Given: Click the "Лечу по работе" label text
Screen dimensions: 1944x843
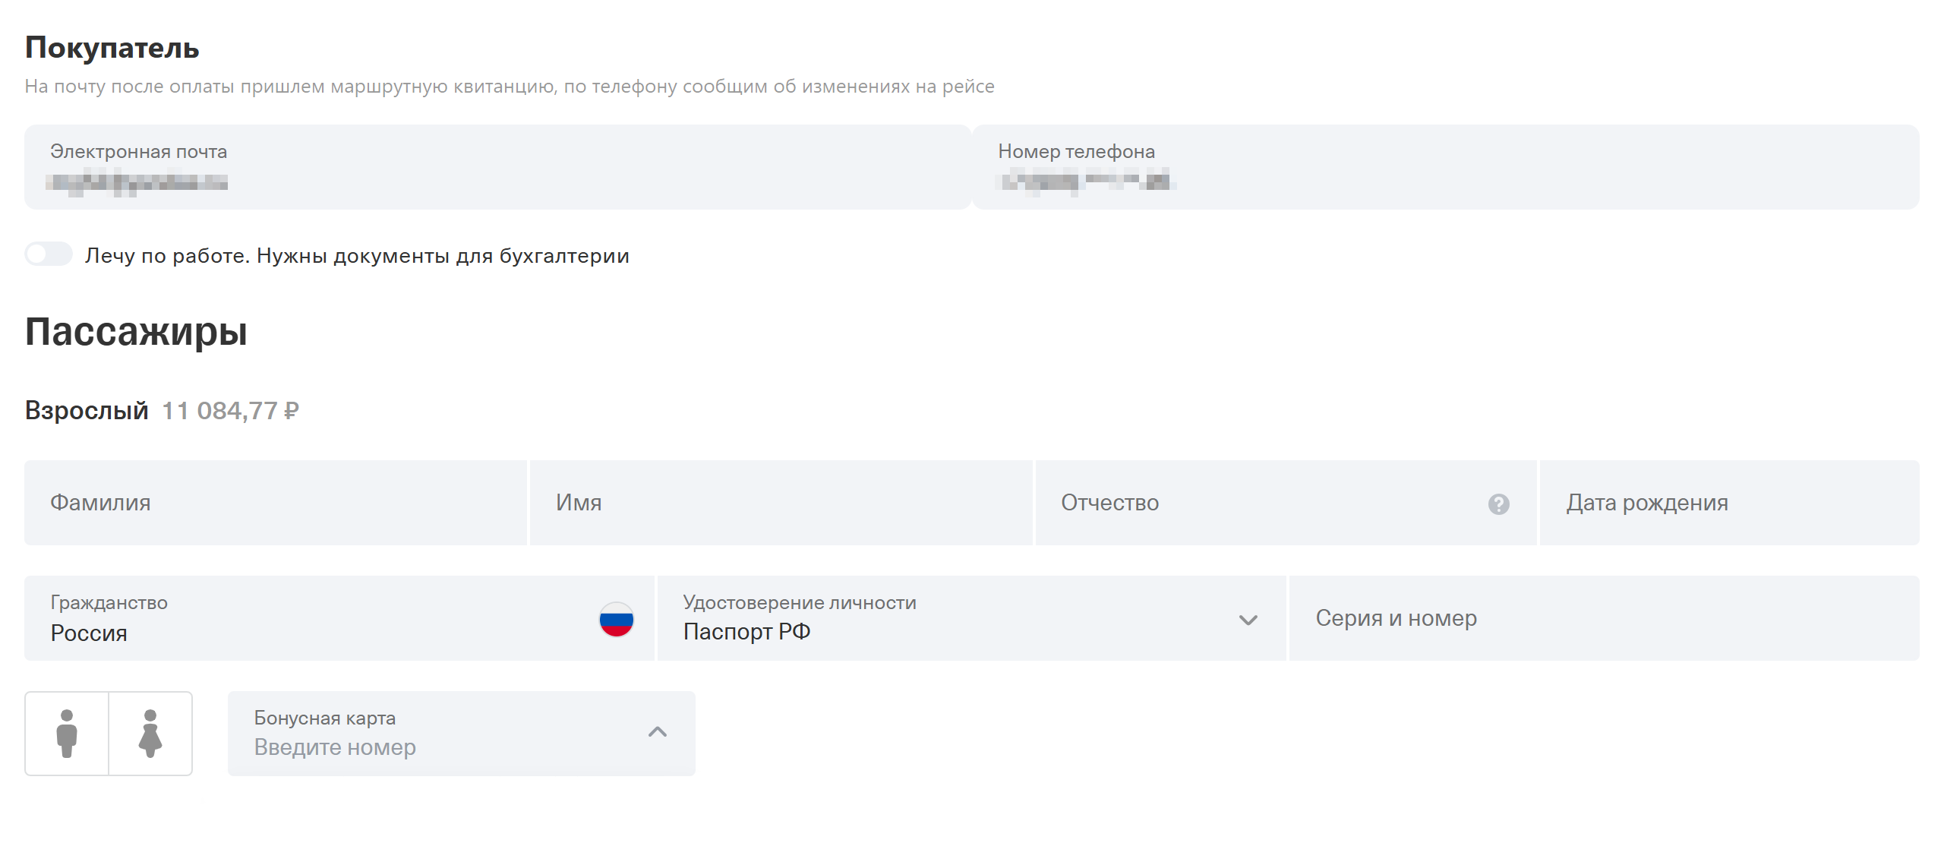Looking at the screenshot, I should tap(357, 256).
